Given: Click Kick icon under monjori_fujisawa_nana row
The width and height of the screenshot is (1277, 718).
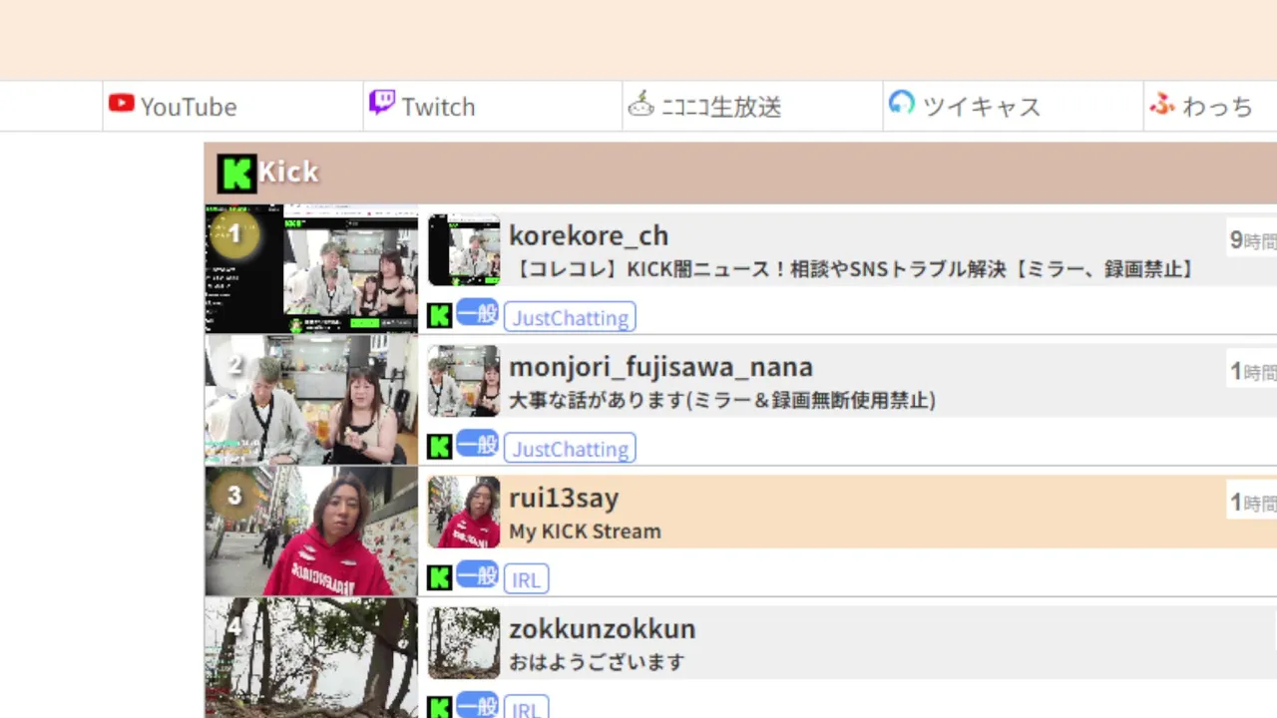Looking at the screenshot, I should coord(440,447).
